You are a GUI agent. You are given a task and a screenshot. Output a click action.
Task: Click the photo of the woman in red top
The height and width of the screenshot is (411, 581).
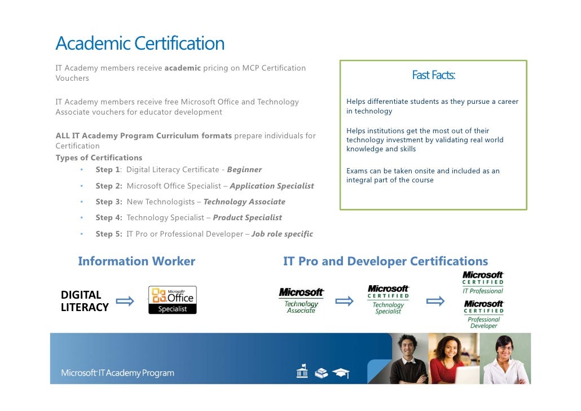pyautogui.click(x=454, y=358)
